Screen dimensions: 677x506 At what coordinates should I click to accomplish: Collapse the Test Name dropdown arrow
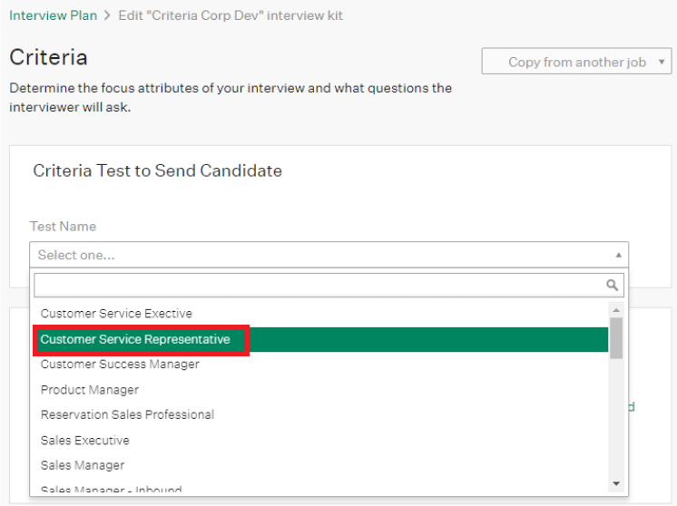point(618,255)
